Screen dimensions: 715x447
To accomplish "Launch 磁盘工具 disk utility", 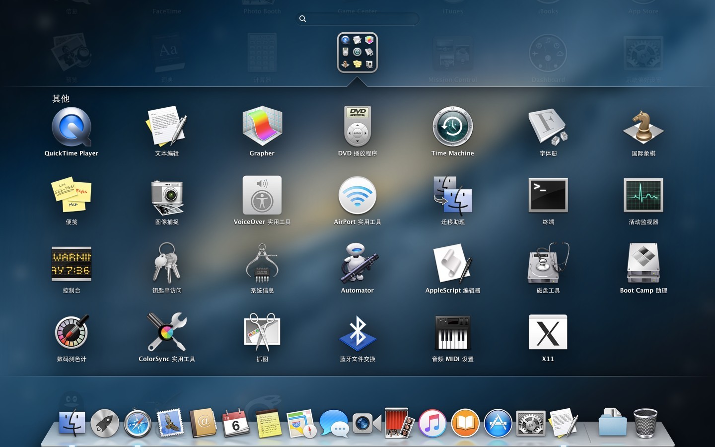I will tap(548, 263).
